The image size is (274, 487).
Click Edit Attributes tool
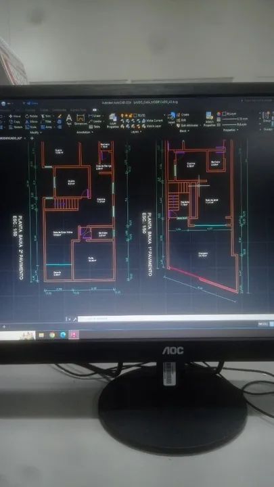[x=187, y=126]
